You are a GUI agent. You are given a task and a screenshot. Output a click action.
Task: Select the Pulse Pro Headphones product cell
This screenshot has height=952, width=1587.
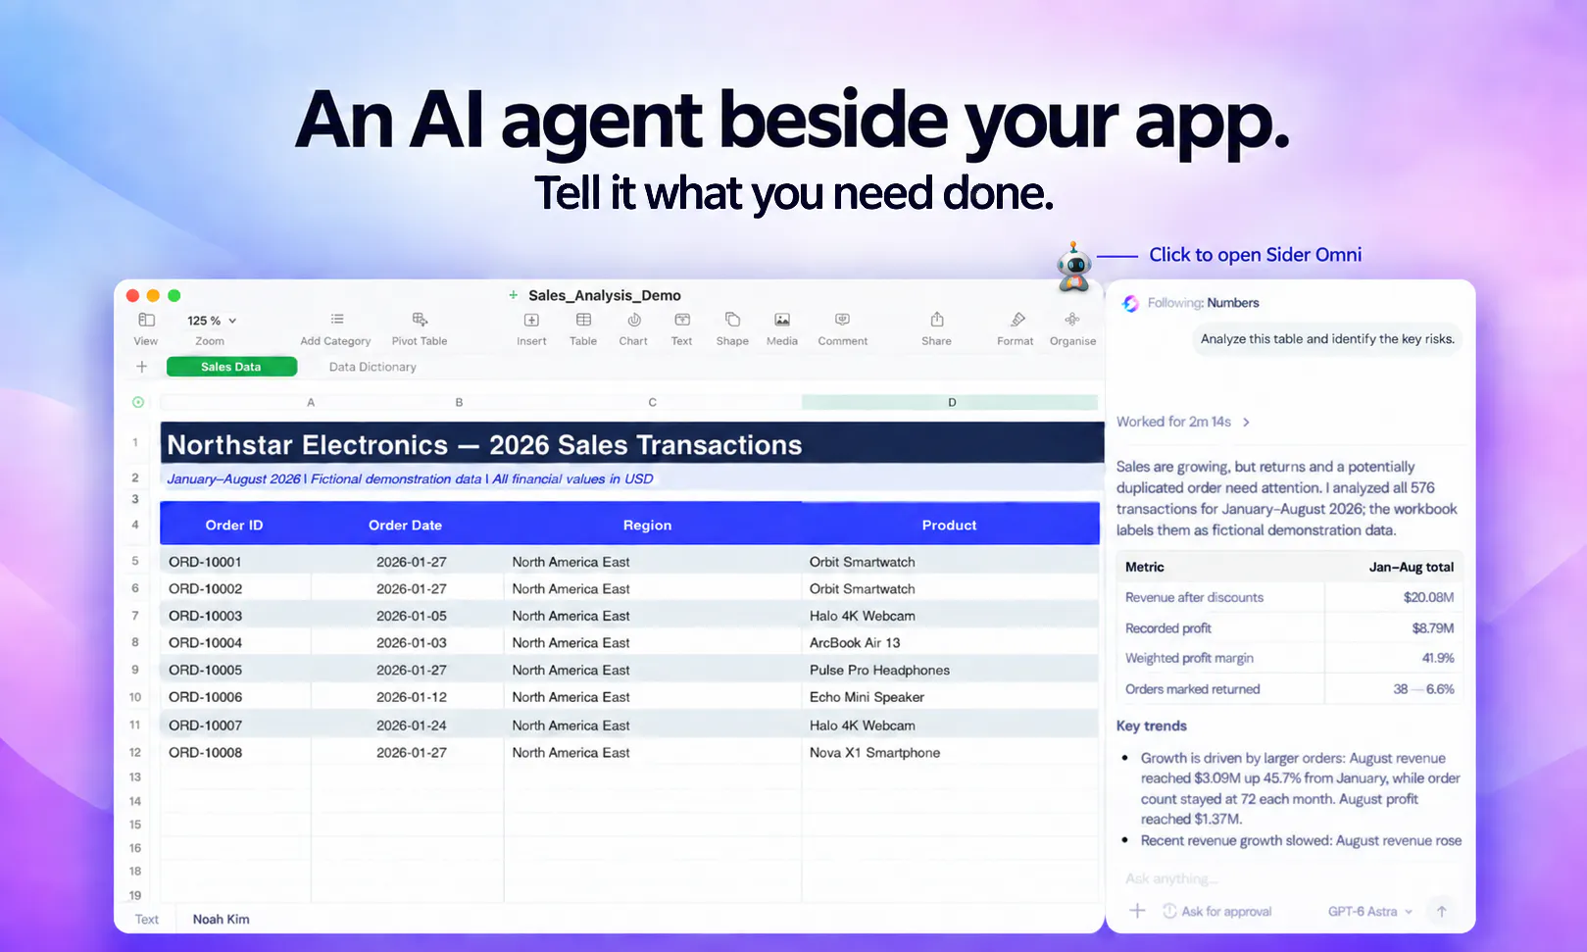click(950, 670)
